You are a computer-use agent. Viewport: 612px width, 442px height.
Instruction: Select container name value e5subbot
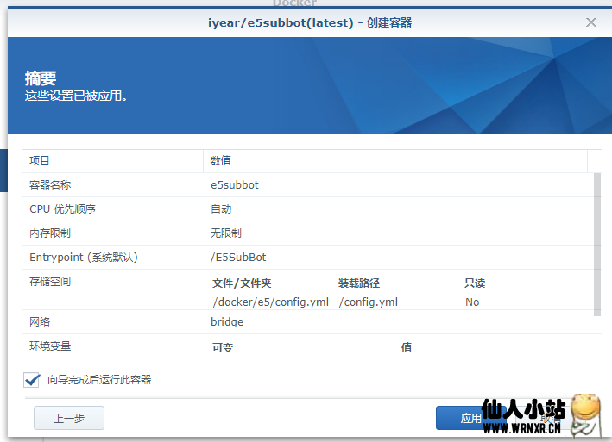pyautogui.click(x=235, y=185)
